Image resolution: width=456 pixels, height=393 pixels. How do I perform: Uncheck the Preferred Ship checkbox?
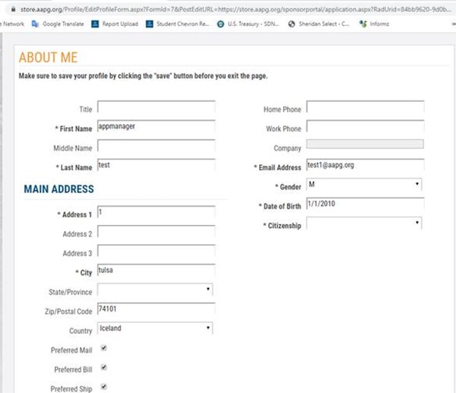pyautogui.click(x=103, y=386)
